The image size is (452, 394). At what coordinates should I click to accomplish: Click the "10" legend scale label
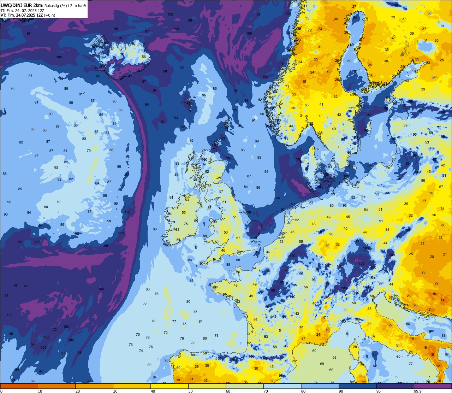pyautogui.click(x=40, y=391)
